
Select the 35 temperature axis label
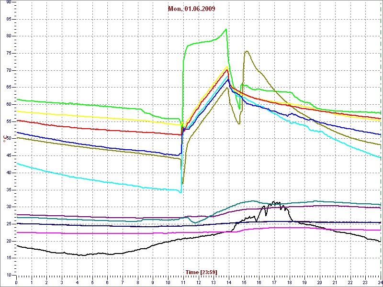[8, 190]
